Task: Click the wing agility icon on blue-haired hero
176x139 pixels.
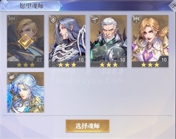Action: 12,76
